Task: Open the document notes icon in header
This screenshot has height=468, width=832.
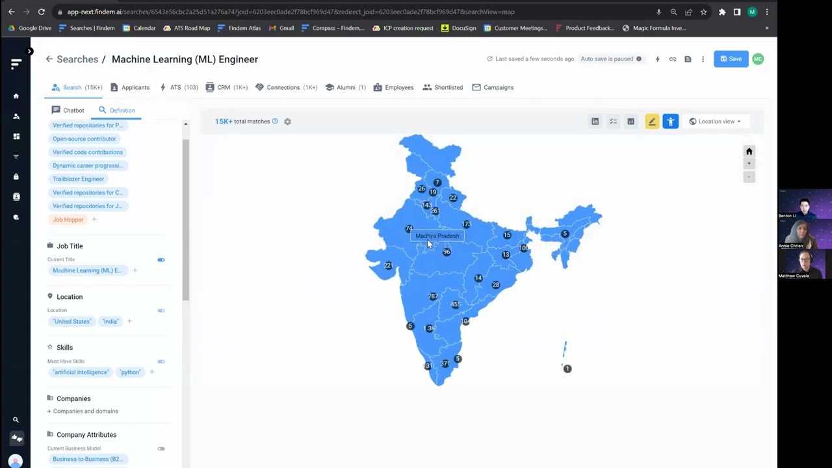Action: coord(688,59)
